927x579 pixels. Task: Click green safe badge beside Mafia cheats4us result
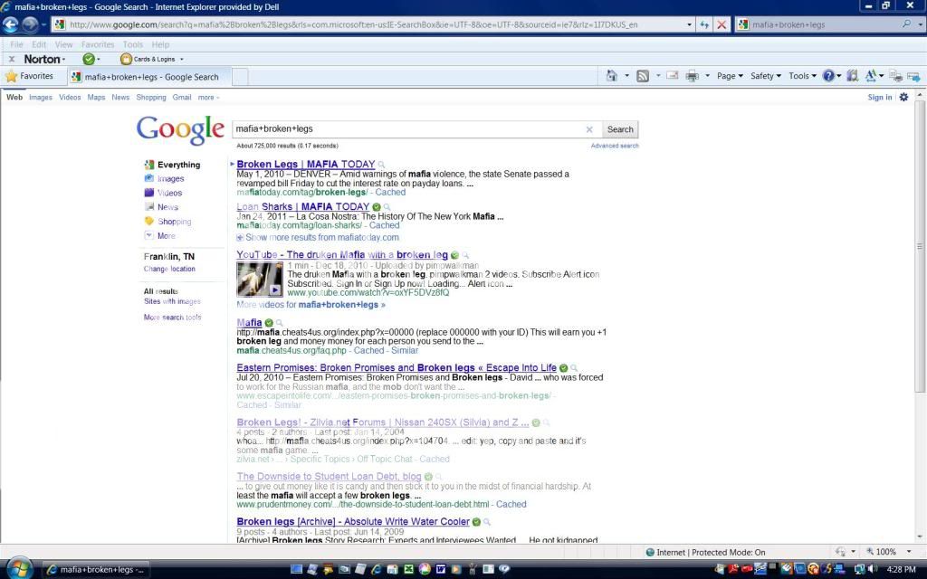[269, 323]
